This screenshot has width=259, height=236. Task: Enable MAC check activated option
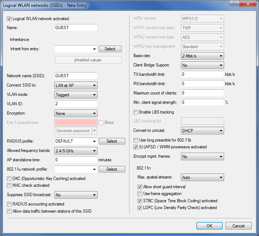coord(10,185)
